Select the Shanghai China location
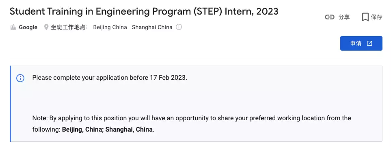The height and width of the screenshot is (147, 391). (x=152, y=27)
